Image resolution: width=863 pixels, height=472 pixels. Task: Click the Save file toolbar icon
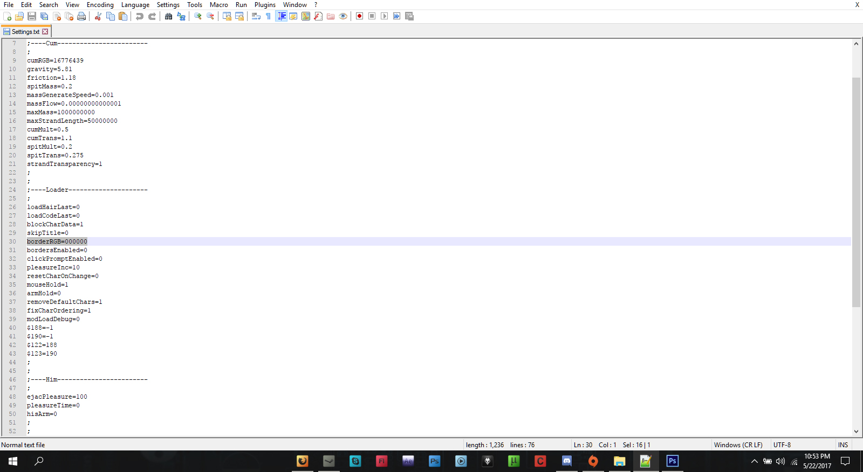click(32, 16)
